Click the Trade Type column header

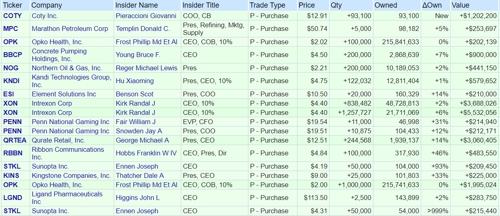267,5
